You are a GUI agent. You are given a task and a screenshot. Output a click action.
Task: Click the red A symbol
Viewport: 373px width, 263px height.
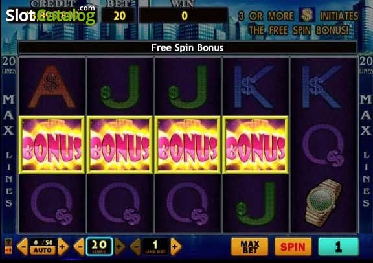52,87
